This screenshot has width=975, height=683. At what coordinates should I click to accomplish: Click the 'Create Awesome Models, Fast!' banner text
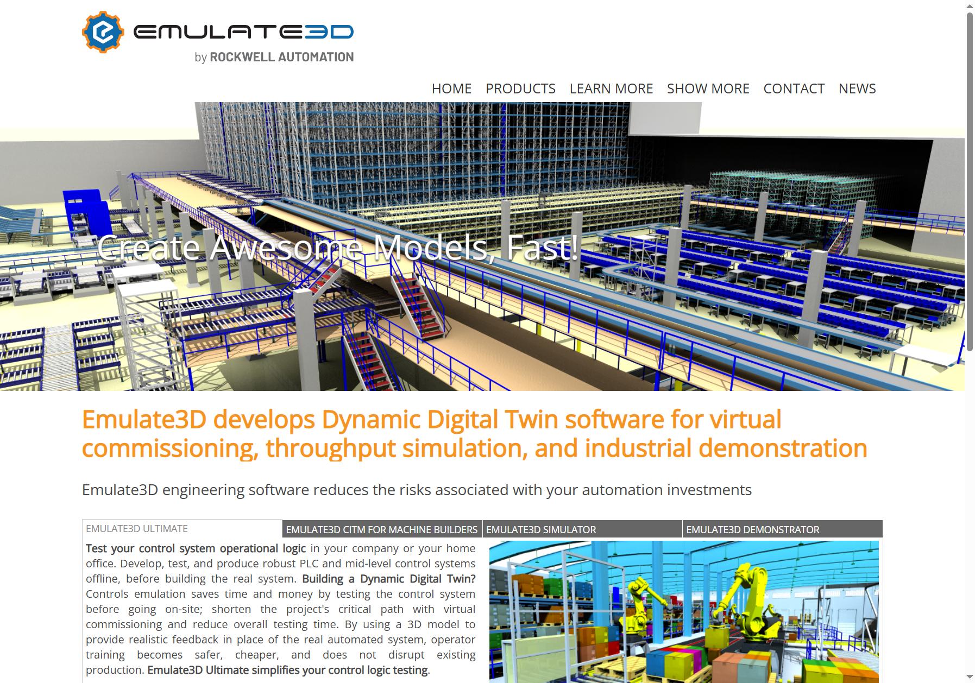(x=338, y=248)
